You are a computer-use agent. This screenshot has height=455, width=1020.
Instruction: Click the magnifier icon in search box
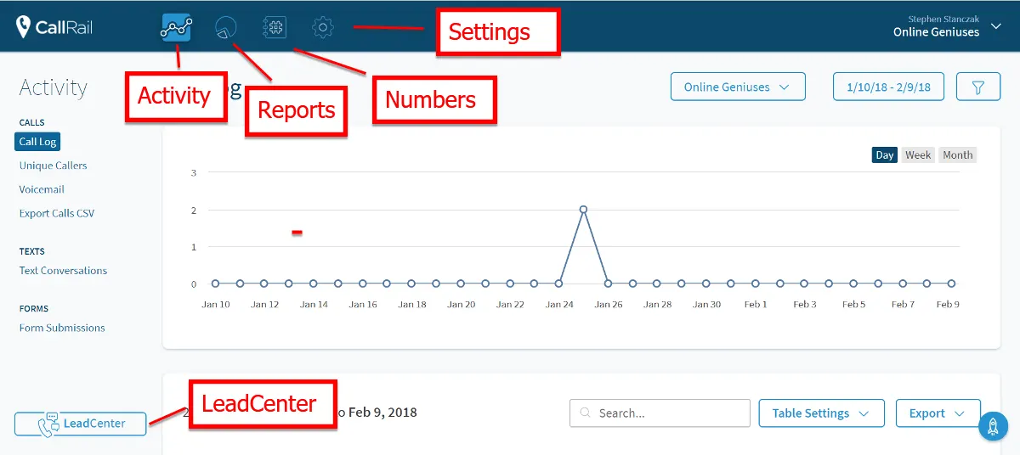tap(585, 413)
